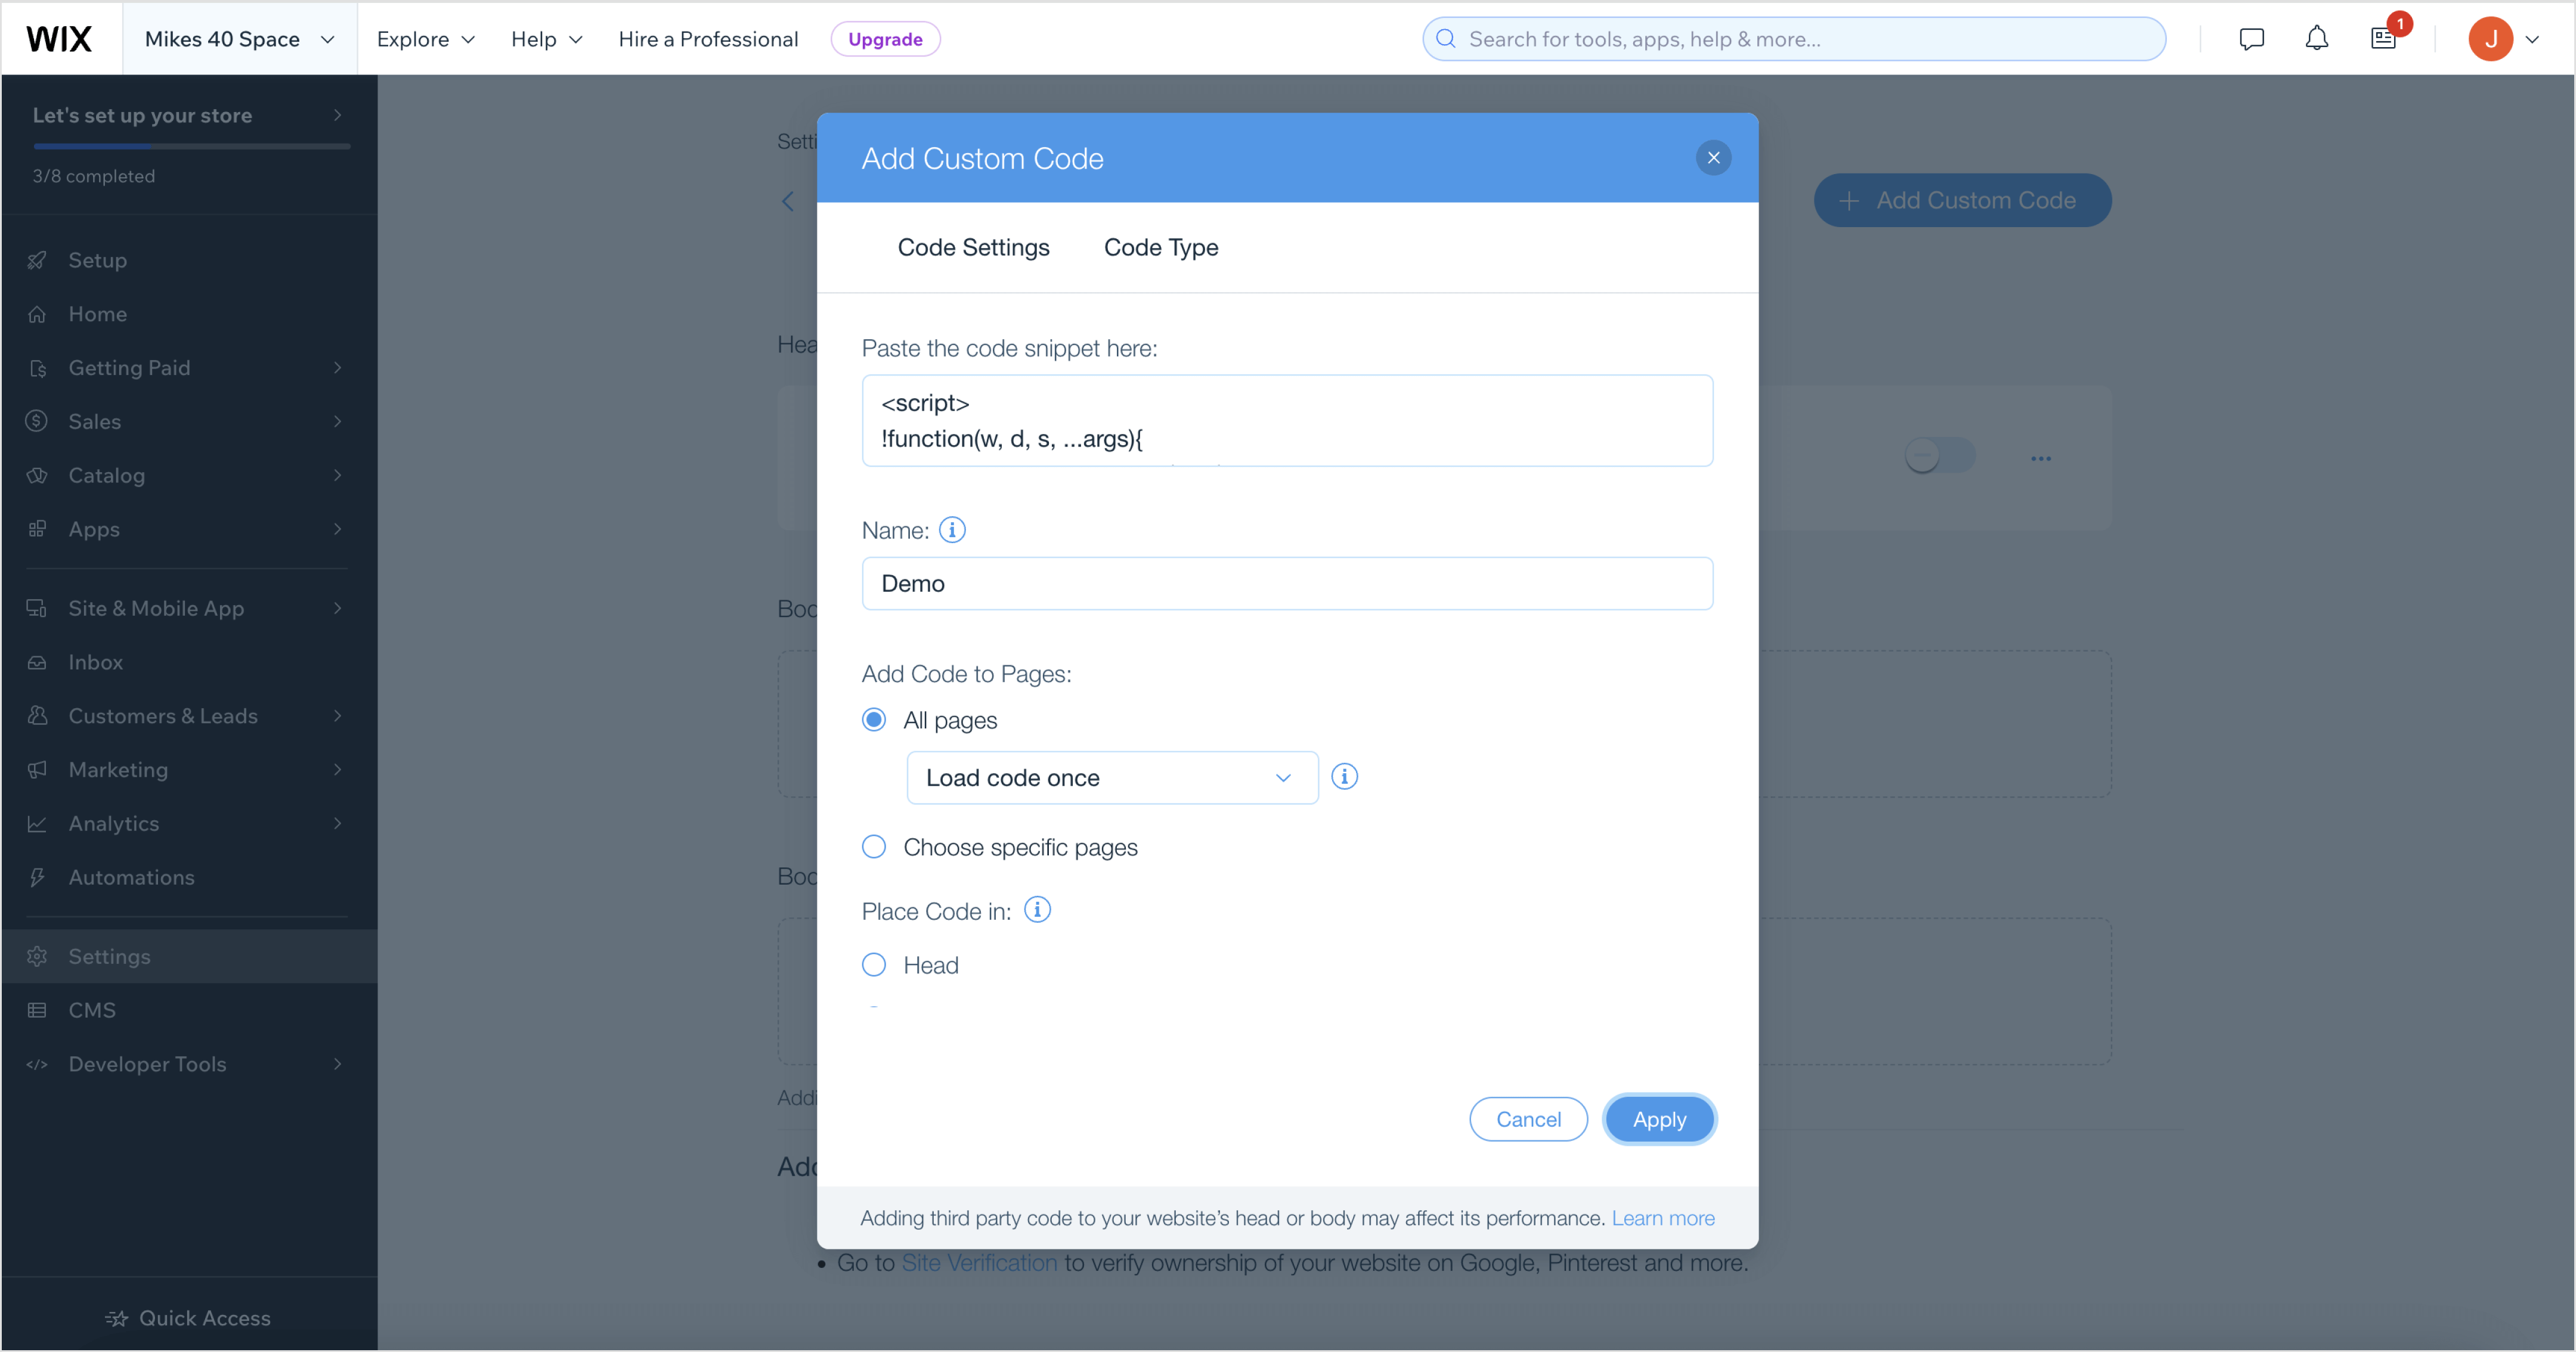Open the Explore dropdown menu
2576x1352 pixels.
[425, 39]
